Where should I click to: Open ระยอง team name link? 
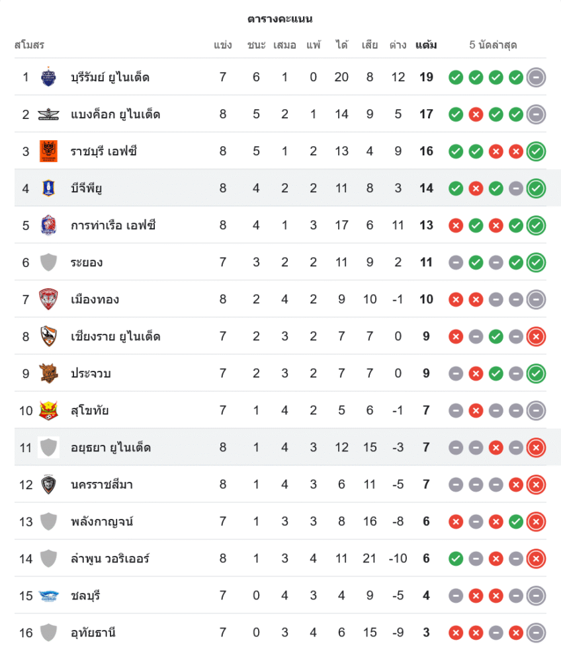click(87, 262)
